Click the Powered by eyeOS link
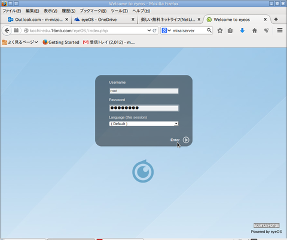The image size is (287, 240). click(x=266, y=232)
